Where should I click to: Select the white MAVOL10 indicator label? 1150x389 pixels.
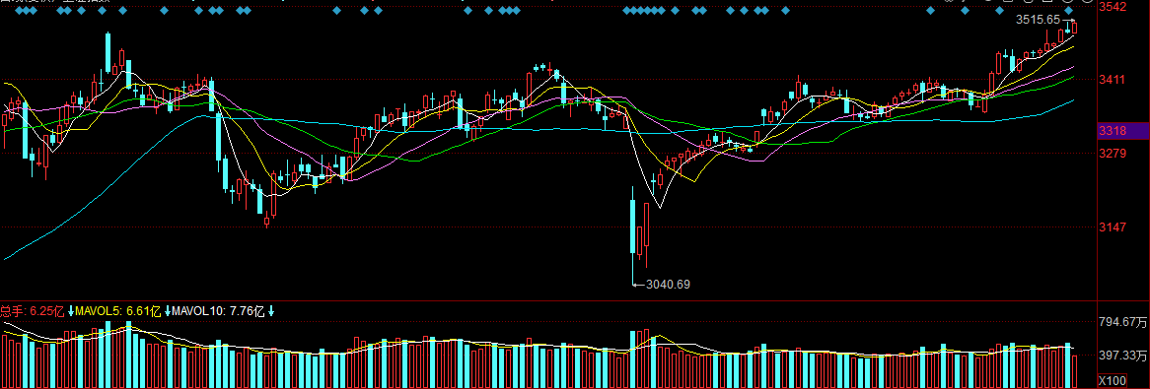pos(198,311)
